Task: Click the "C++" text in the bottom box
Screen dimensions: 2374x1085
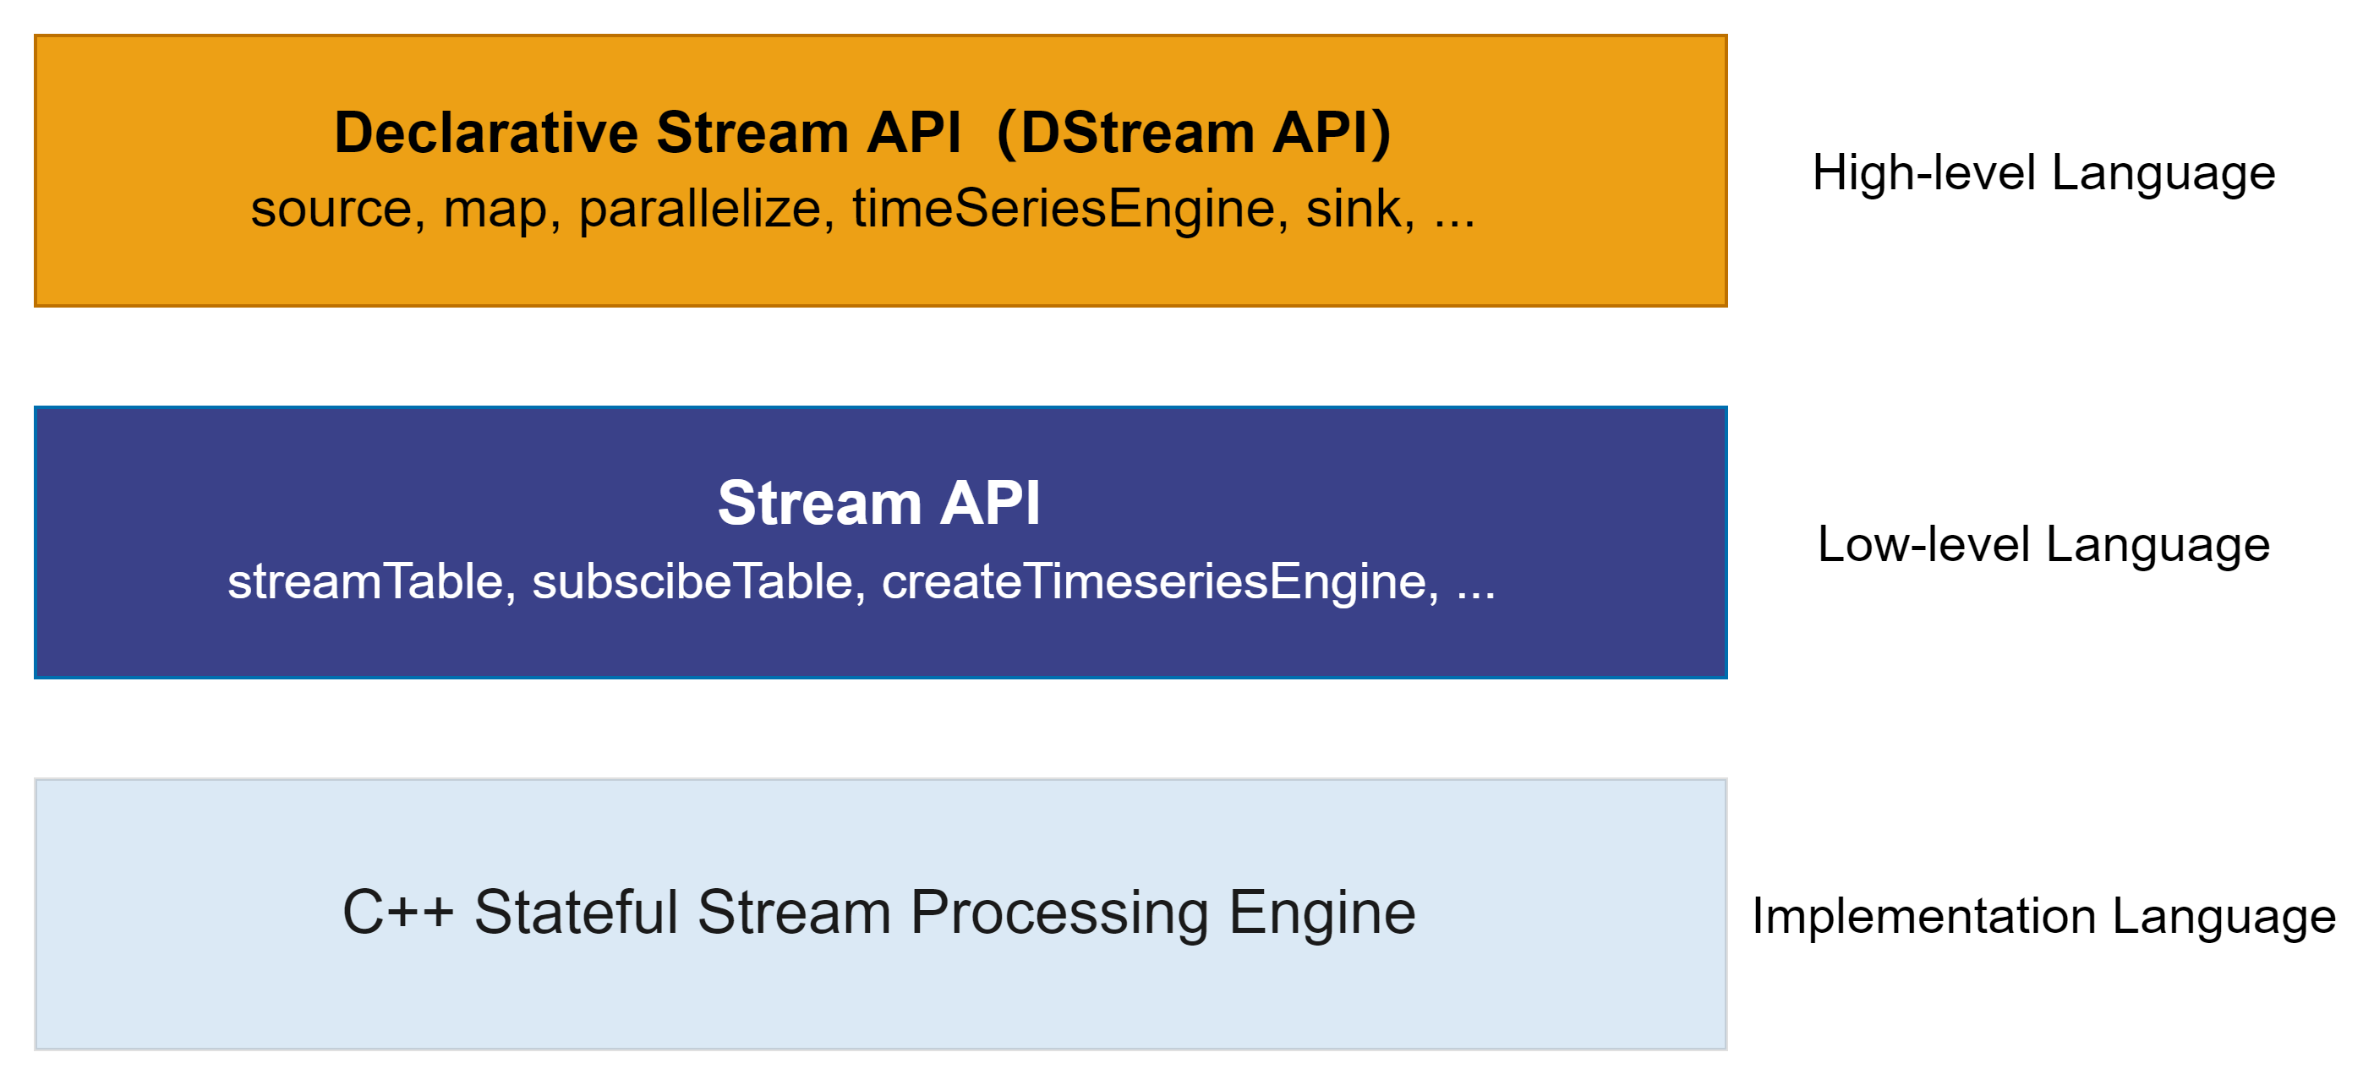Action: [398, 913]
